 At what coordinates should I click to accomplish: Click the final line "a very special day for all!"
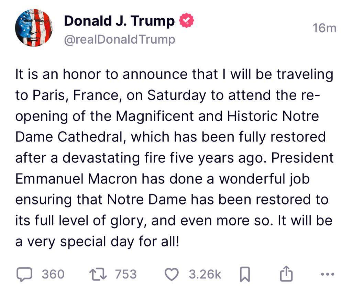pos(97,242)
